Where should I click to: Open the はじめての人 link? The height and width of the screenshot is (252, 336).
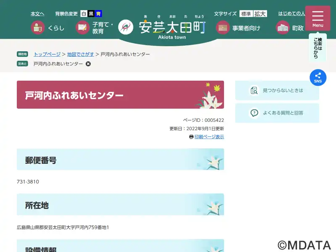click(x=291, y=13)
